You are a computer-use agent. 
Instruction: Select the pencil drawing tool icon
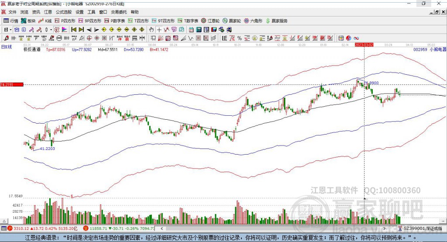6,38
